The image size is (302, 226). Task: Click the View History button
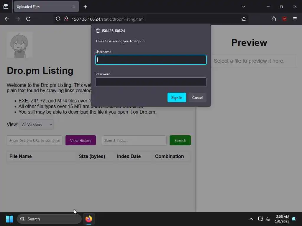pos(81,140)
